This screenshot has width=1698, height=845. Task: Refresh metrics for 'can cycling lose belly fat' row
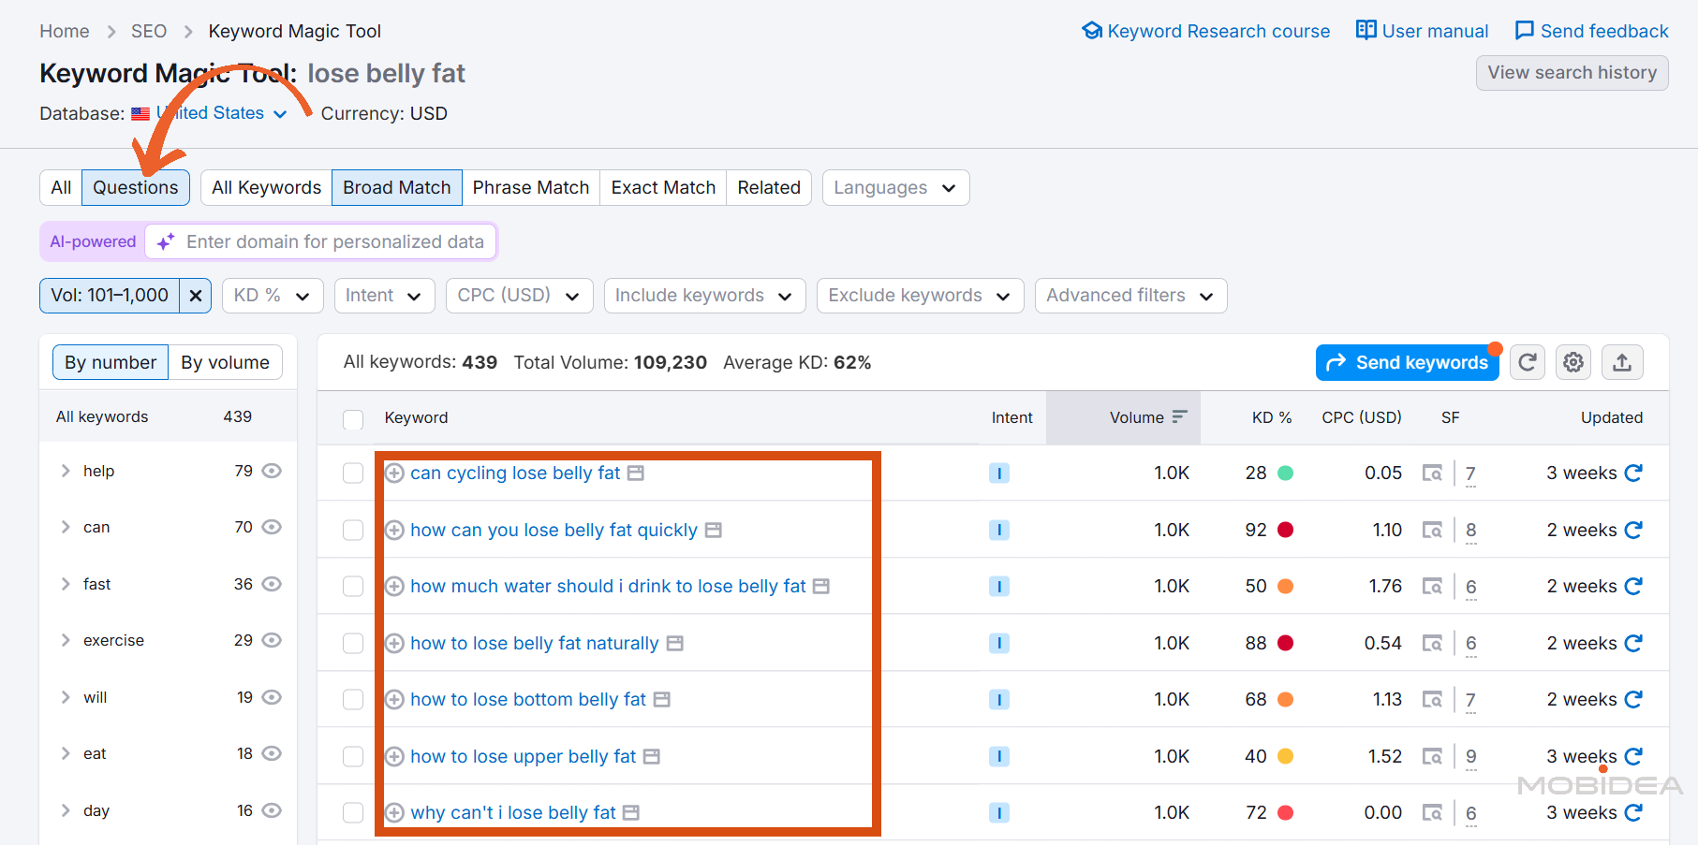click(x=1633, y=473)
